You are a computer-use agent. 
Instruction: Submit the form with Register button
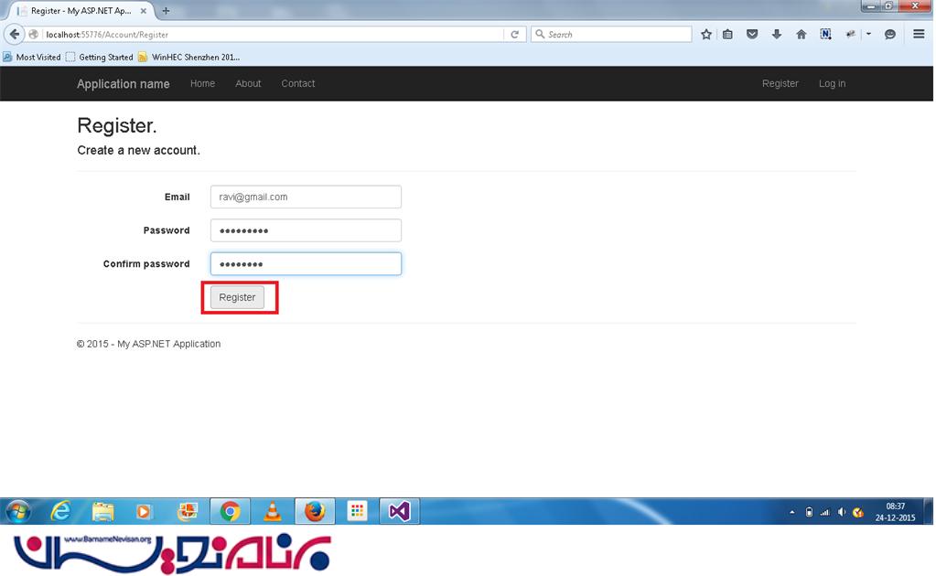tap(237, 297)
